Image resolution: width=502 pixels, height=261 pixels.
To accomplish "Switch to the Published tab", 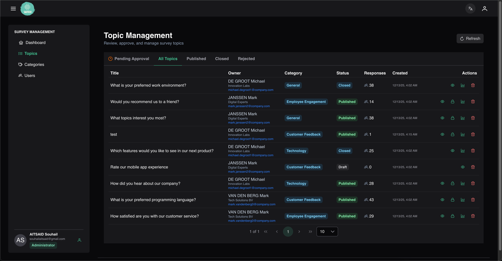I will coord(196,59).
